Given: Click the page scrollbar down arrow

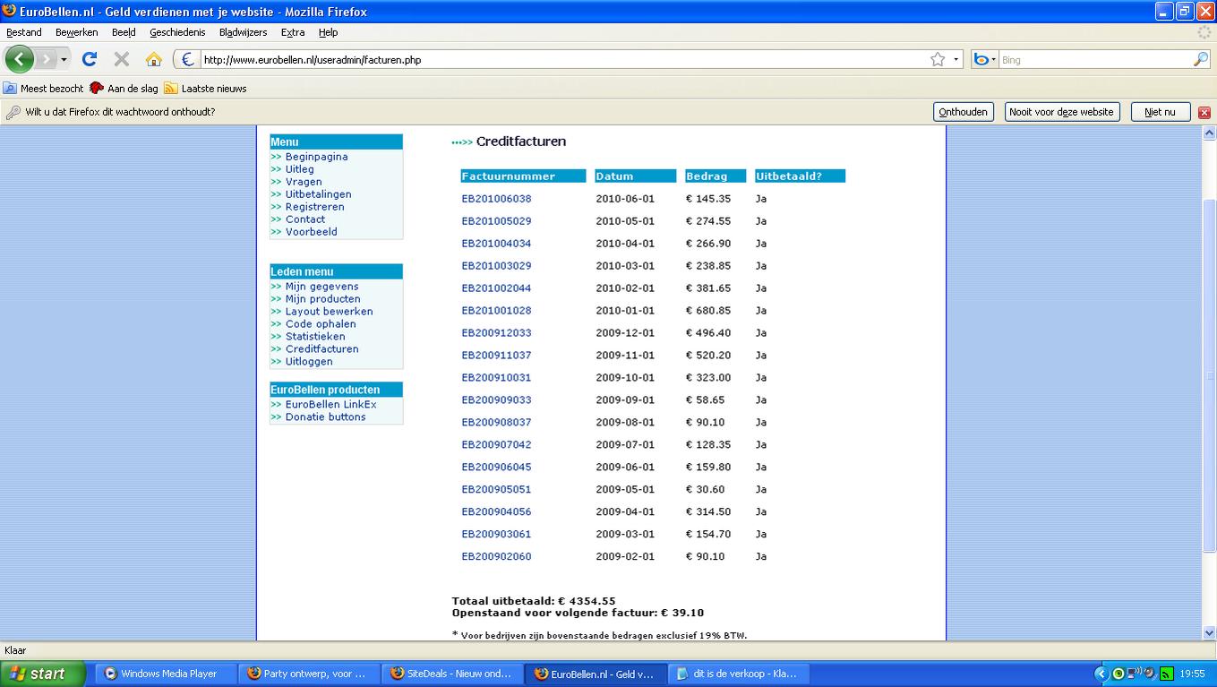Looking at the screenshot, I should pos(1209,632).
